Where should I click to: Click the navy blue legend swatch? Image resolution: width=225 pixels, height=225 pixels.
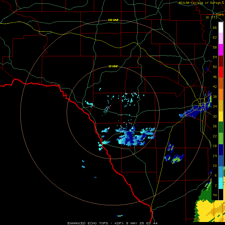click(221, 150)
